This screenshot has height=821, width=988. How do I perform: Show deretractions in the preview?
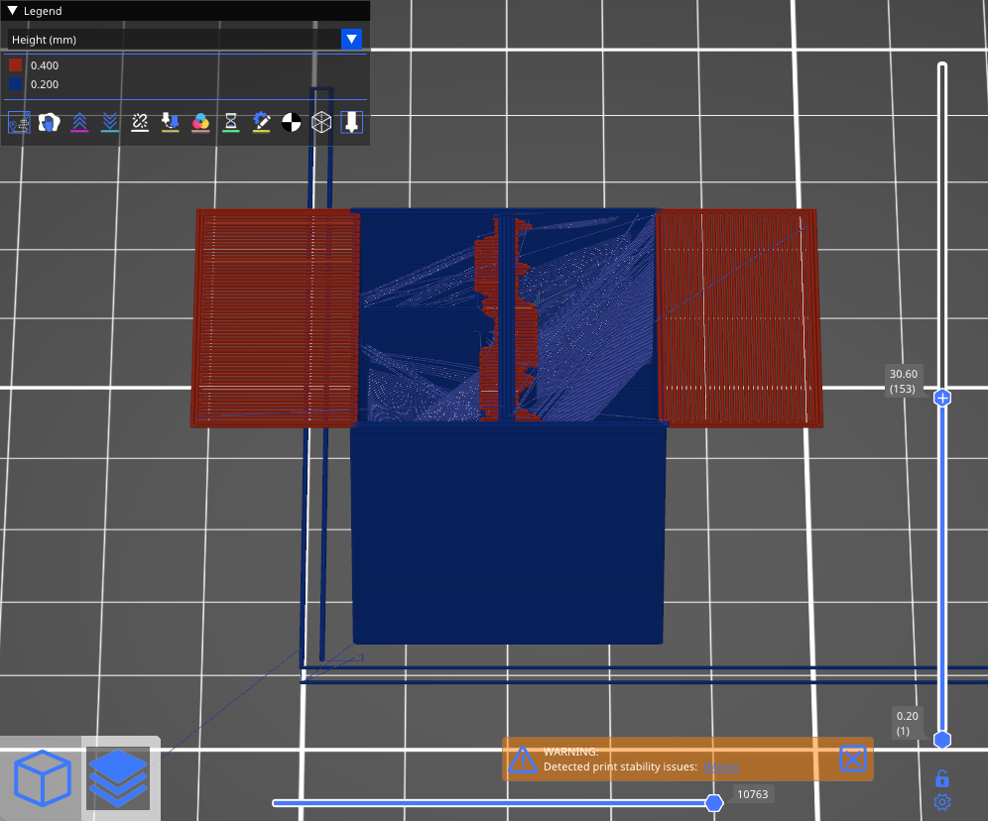(x=110, y=122)
